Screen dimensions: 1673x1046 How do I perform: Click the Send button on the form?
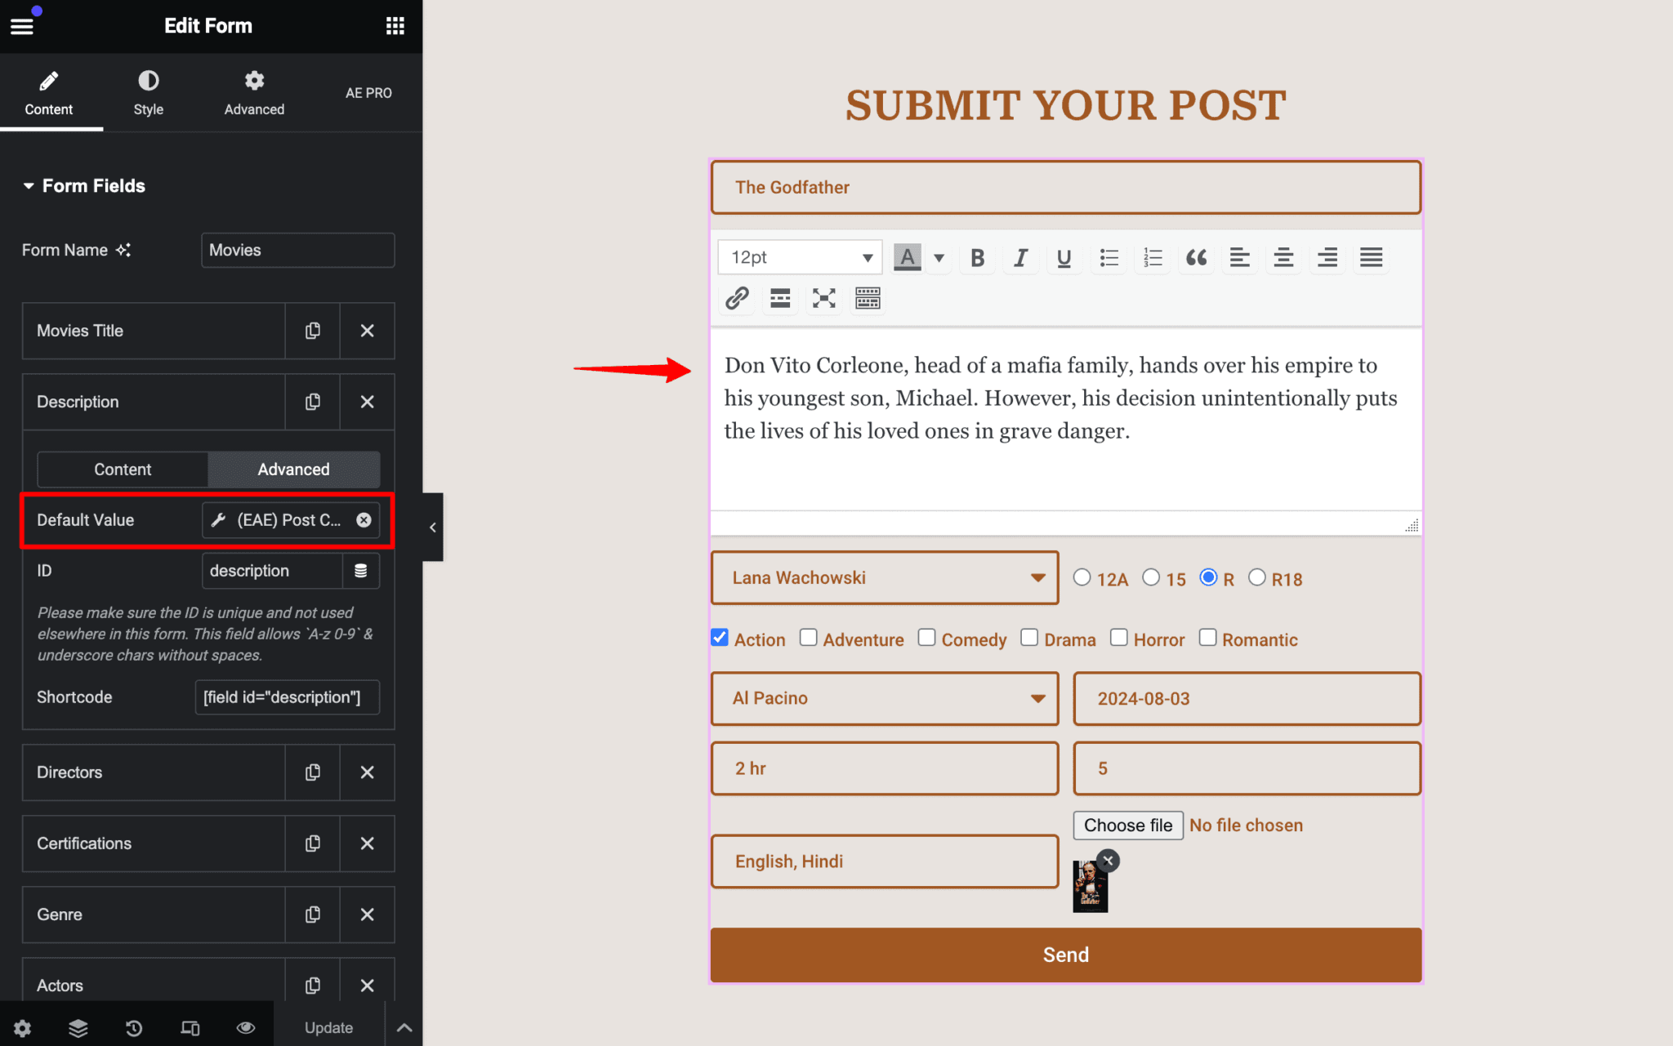[1064, 955]
